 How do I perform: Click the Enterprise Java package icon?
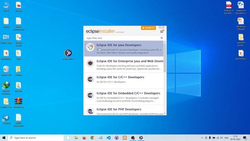click(90, 63)
